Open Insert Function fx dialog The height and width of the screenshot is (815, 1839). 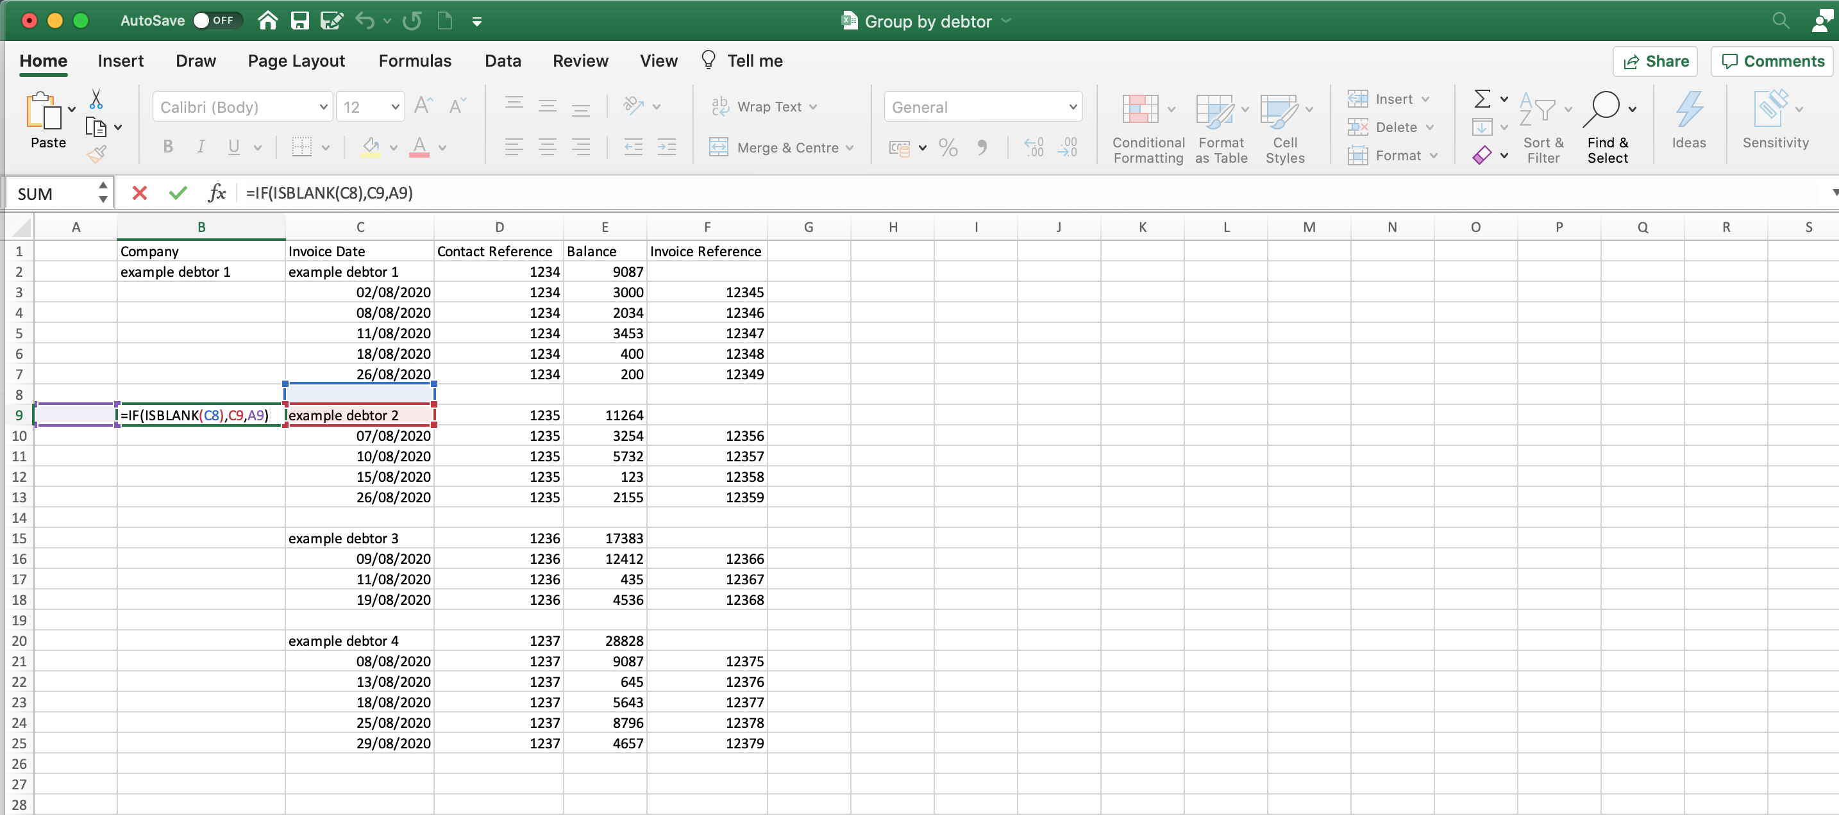click(x=216, y=193)
